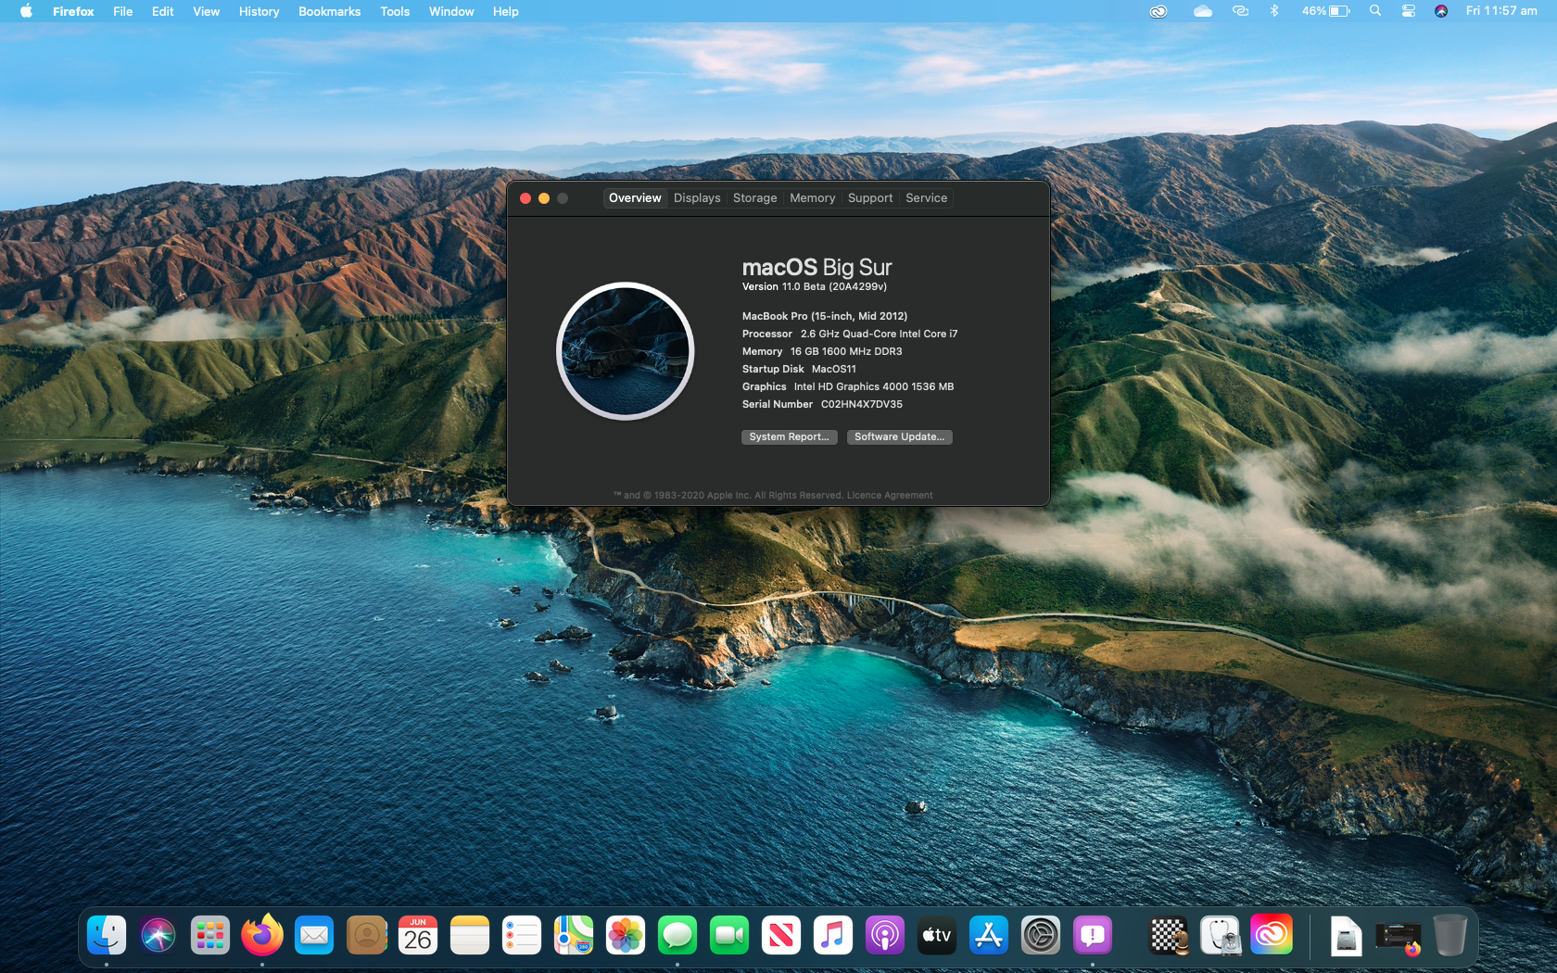Open Adobe Creative Cloud in the Dock
1557x973 pixels.
(x=1272, y=936)
